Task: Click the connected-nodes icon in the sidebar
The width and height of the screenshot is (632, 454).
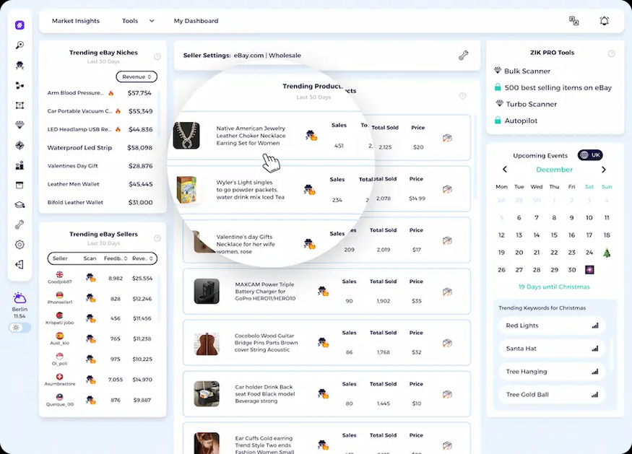Action: tap(20, 85)
